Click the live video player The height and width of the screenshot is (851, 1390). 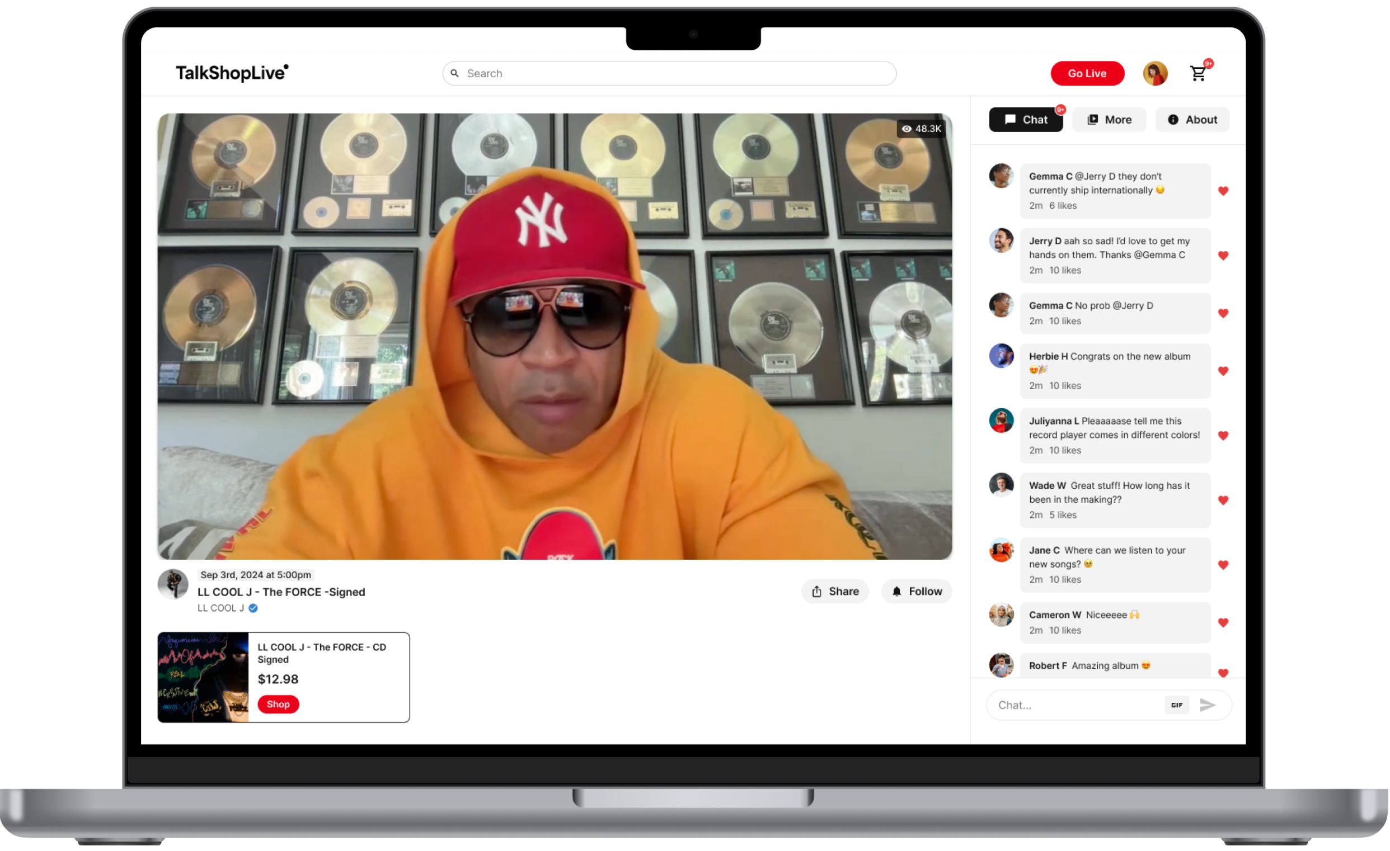tap(555, 337)
